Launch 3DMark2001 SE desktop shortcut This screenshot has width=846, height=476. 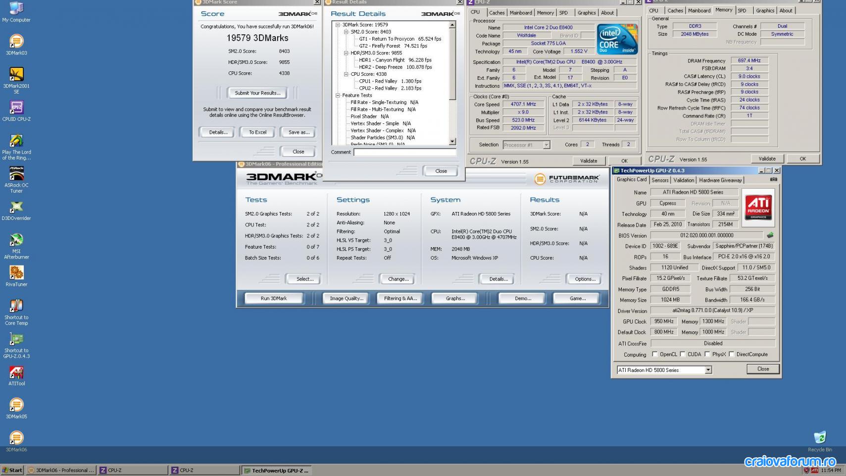16,80
